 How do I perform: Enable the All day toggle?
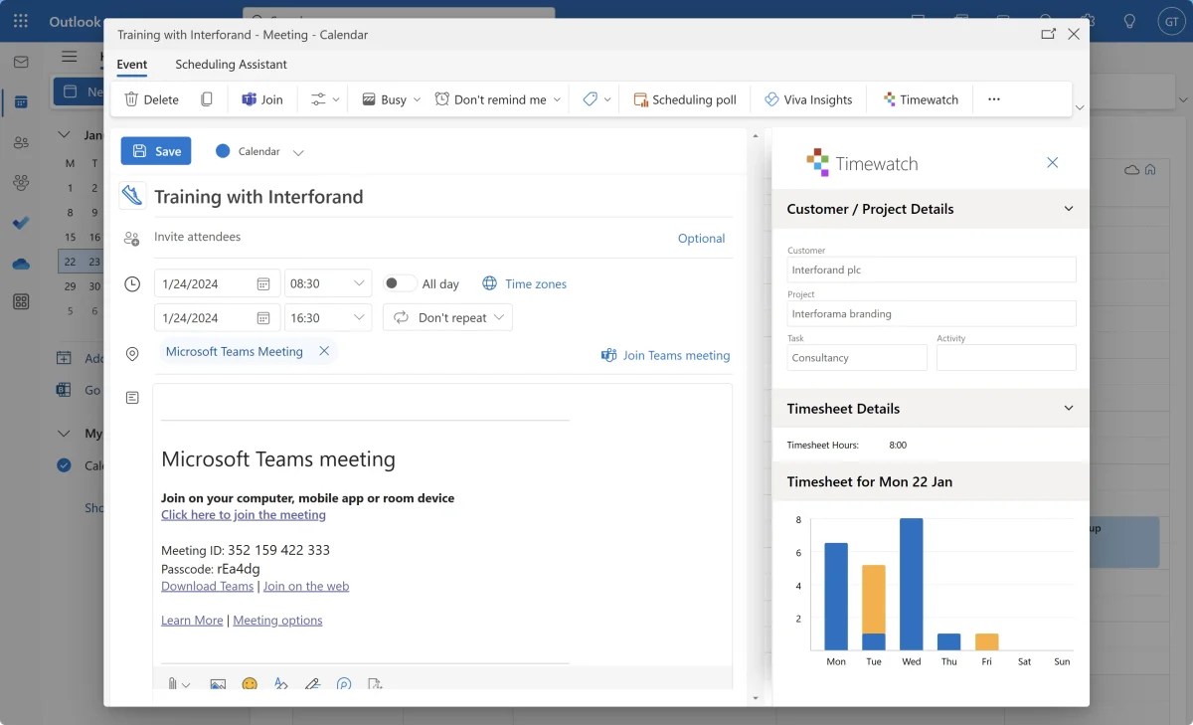[399, 282]
